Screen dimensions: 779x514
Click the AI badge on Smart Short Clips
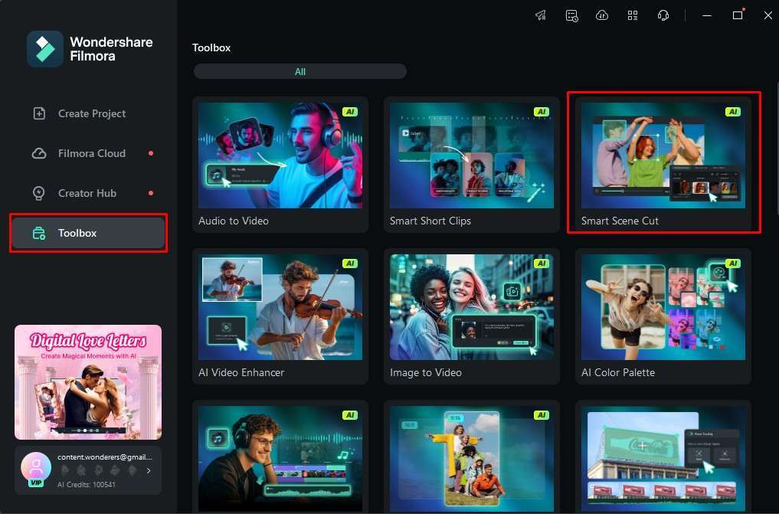[542, 112]
